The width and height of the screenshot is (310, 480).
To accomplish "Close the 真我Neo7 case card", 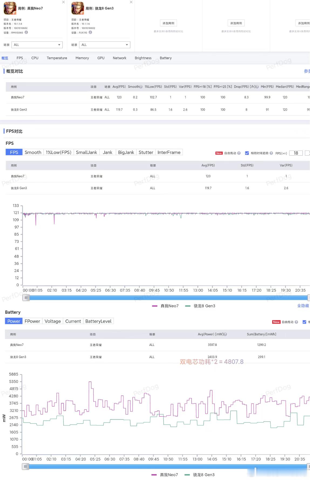I will coord(63,2).
